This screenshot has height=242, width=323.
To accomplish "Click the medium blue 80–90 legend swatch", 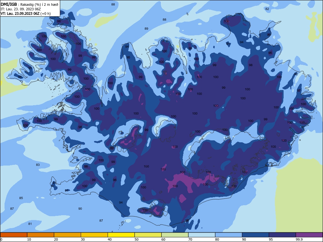I will [x=229, y=235].
